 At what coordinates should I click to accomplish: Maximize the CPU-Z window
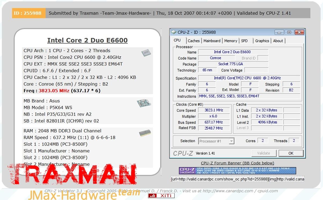click(x=289, y=32)
